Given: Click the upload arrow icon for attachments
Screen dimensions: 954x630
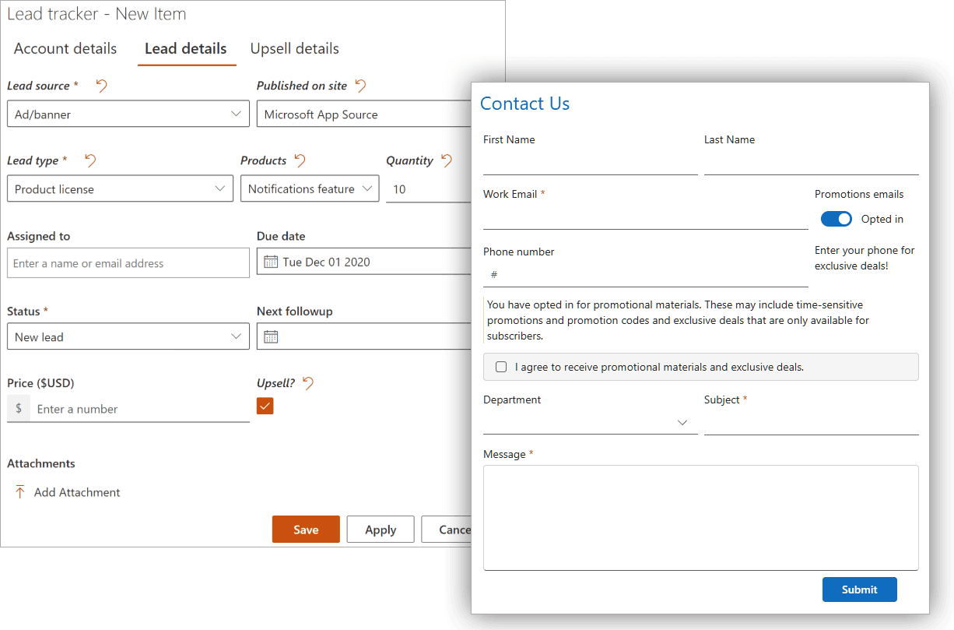Looking at the screenshot, I should (x=20, y=492).
